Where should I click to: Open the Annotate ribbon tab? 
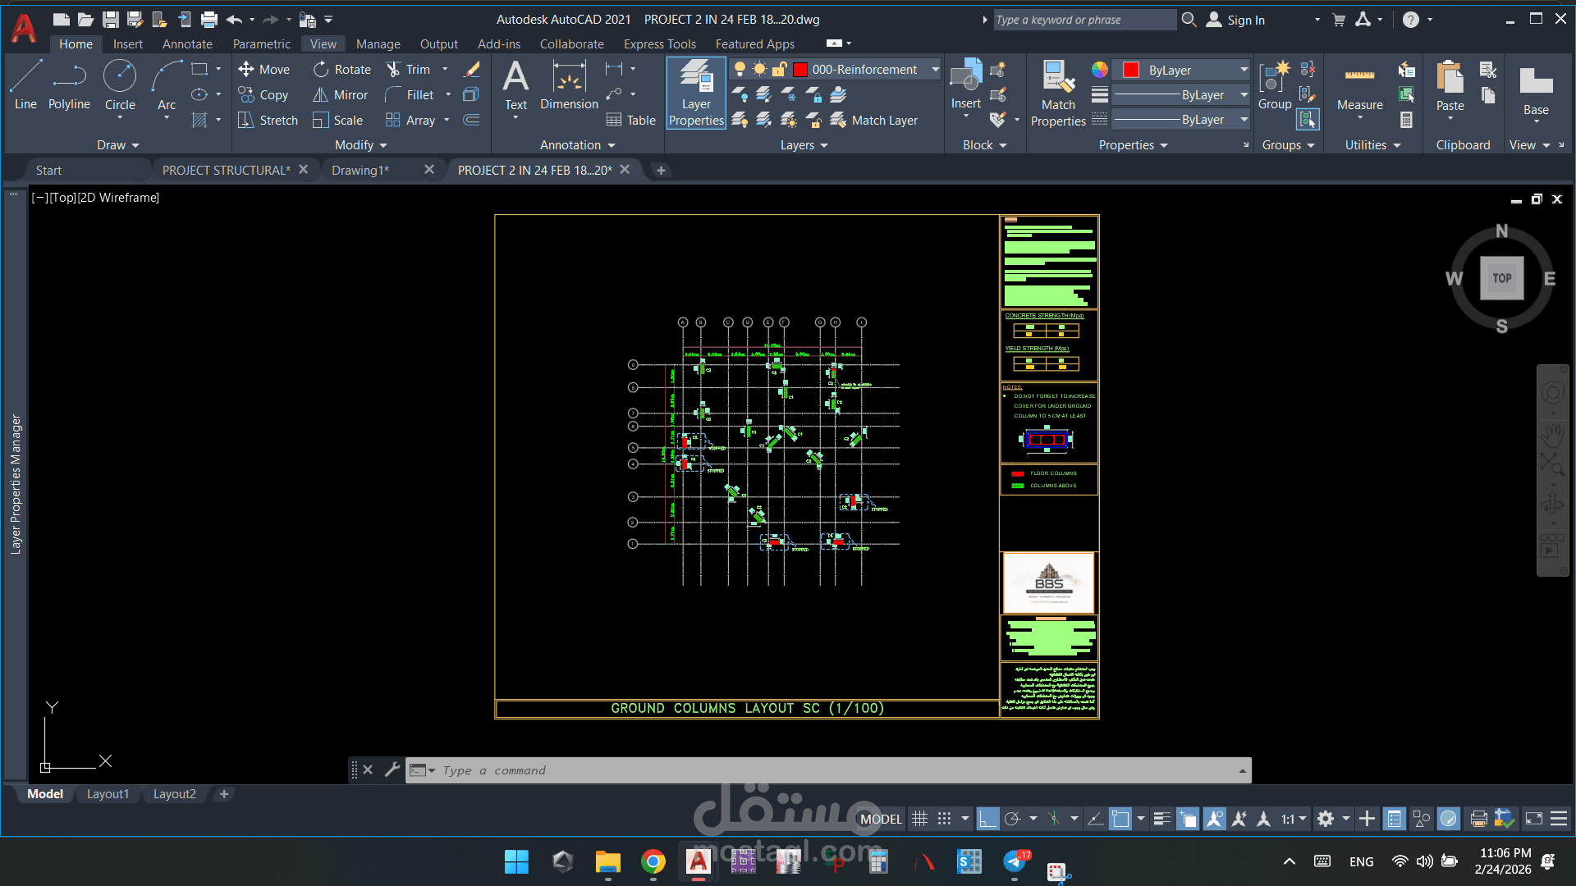click(x=187, y=44)
